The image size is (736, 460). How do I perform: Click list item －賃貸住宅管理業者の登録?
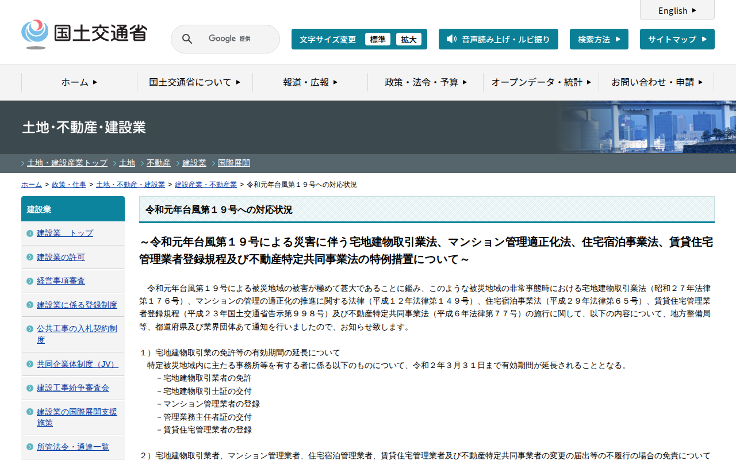[204, 430]
